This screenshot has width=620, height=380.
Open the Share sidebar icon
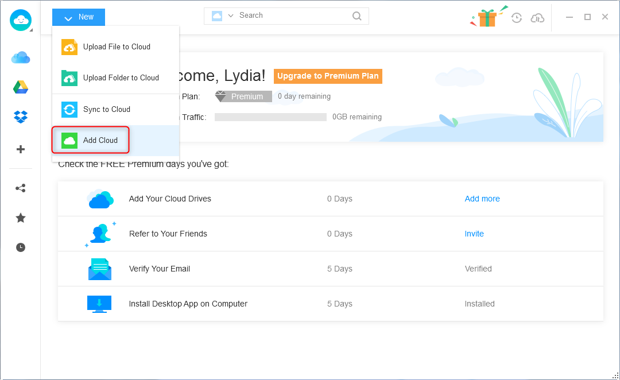[21, 188]
